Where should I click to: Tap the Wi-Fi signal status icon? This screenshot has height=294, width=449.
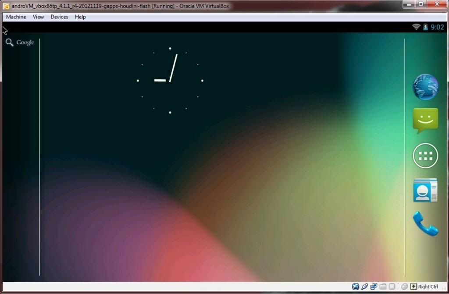click(416, 27)
